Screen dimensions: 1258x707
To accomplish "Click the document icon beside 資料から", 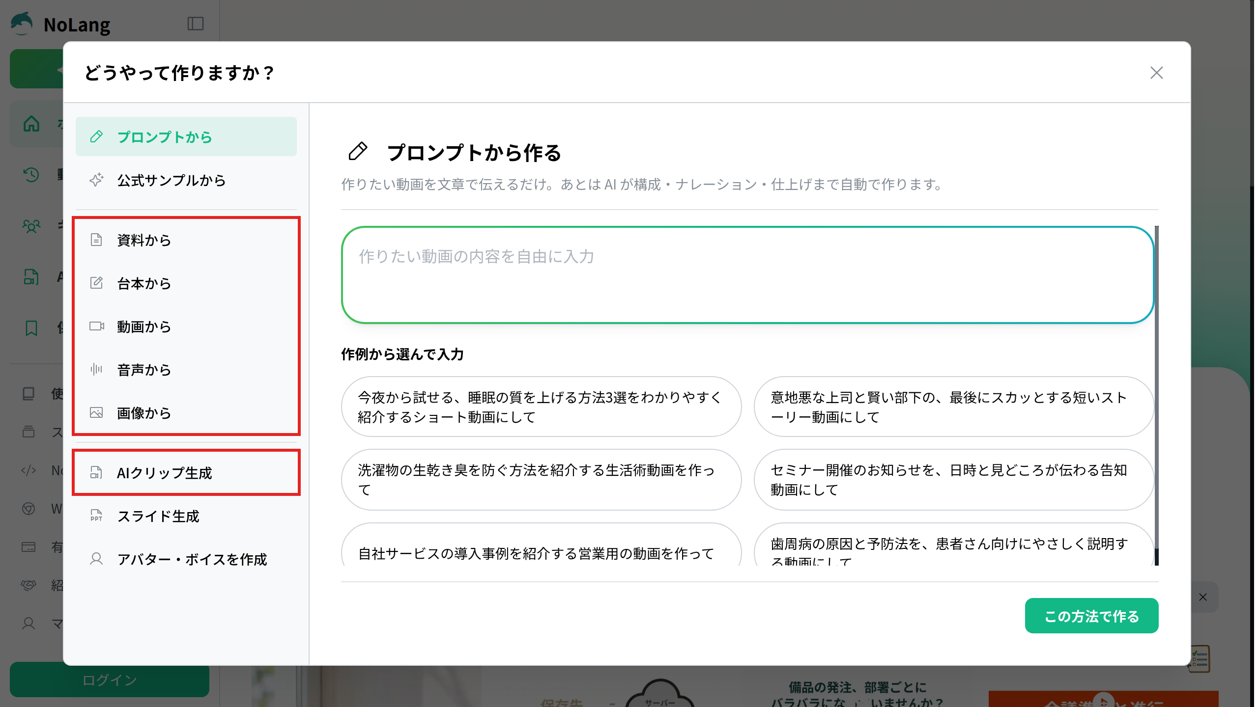I will [96, 240].
